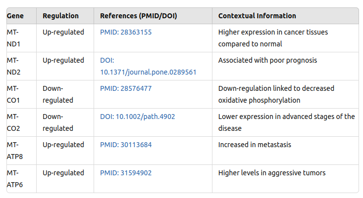The height and width of the screenshot is (198, 363).
Task: Select the MT-ATP6 gene cell
Action: (15, 179)
